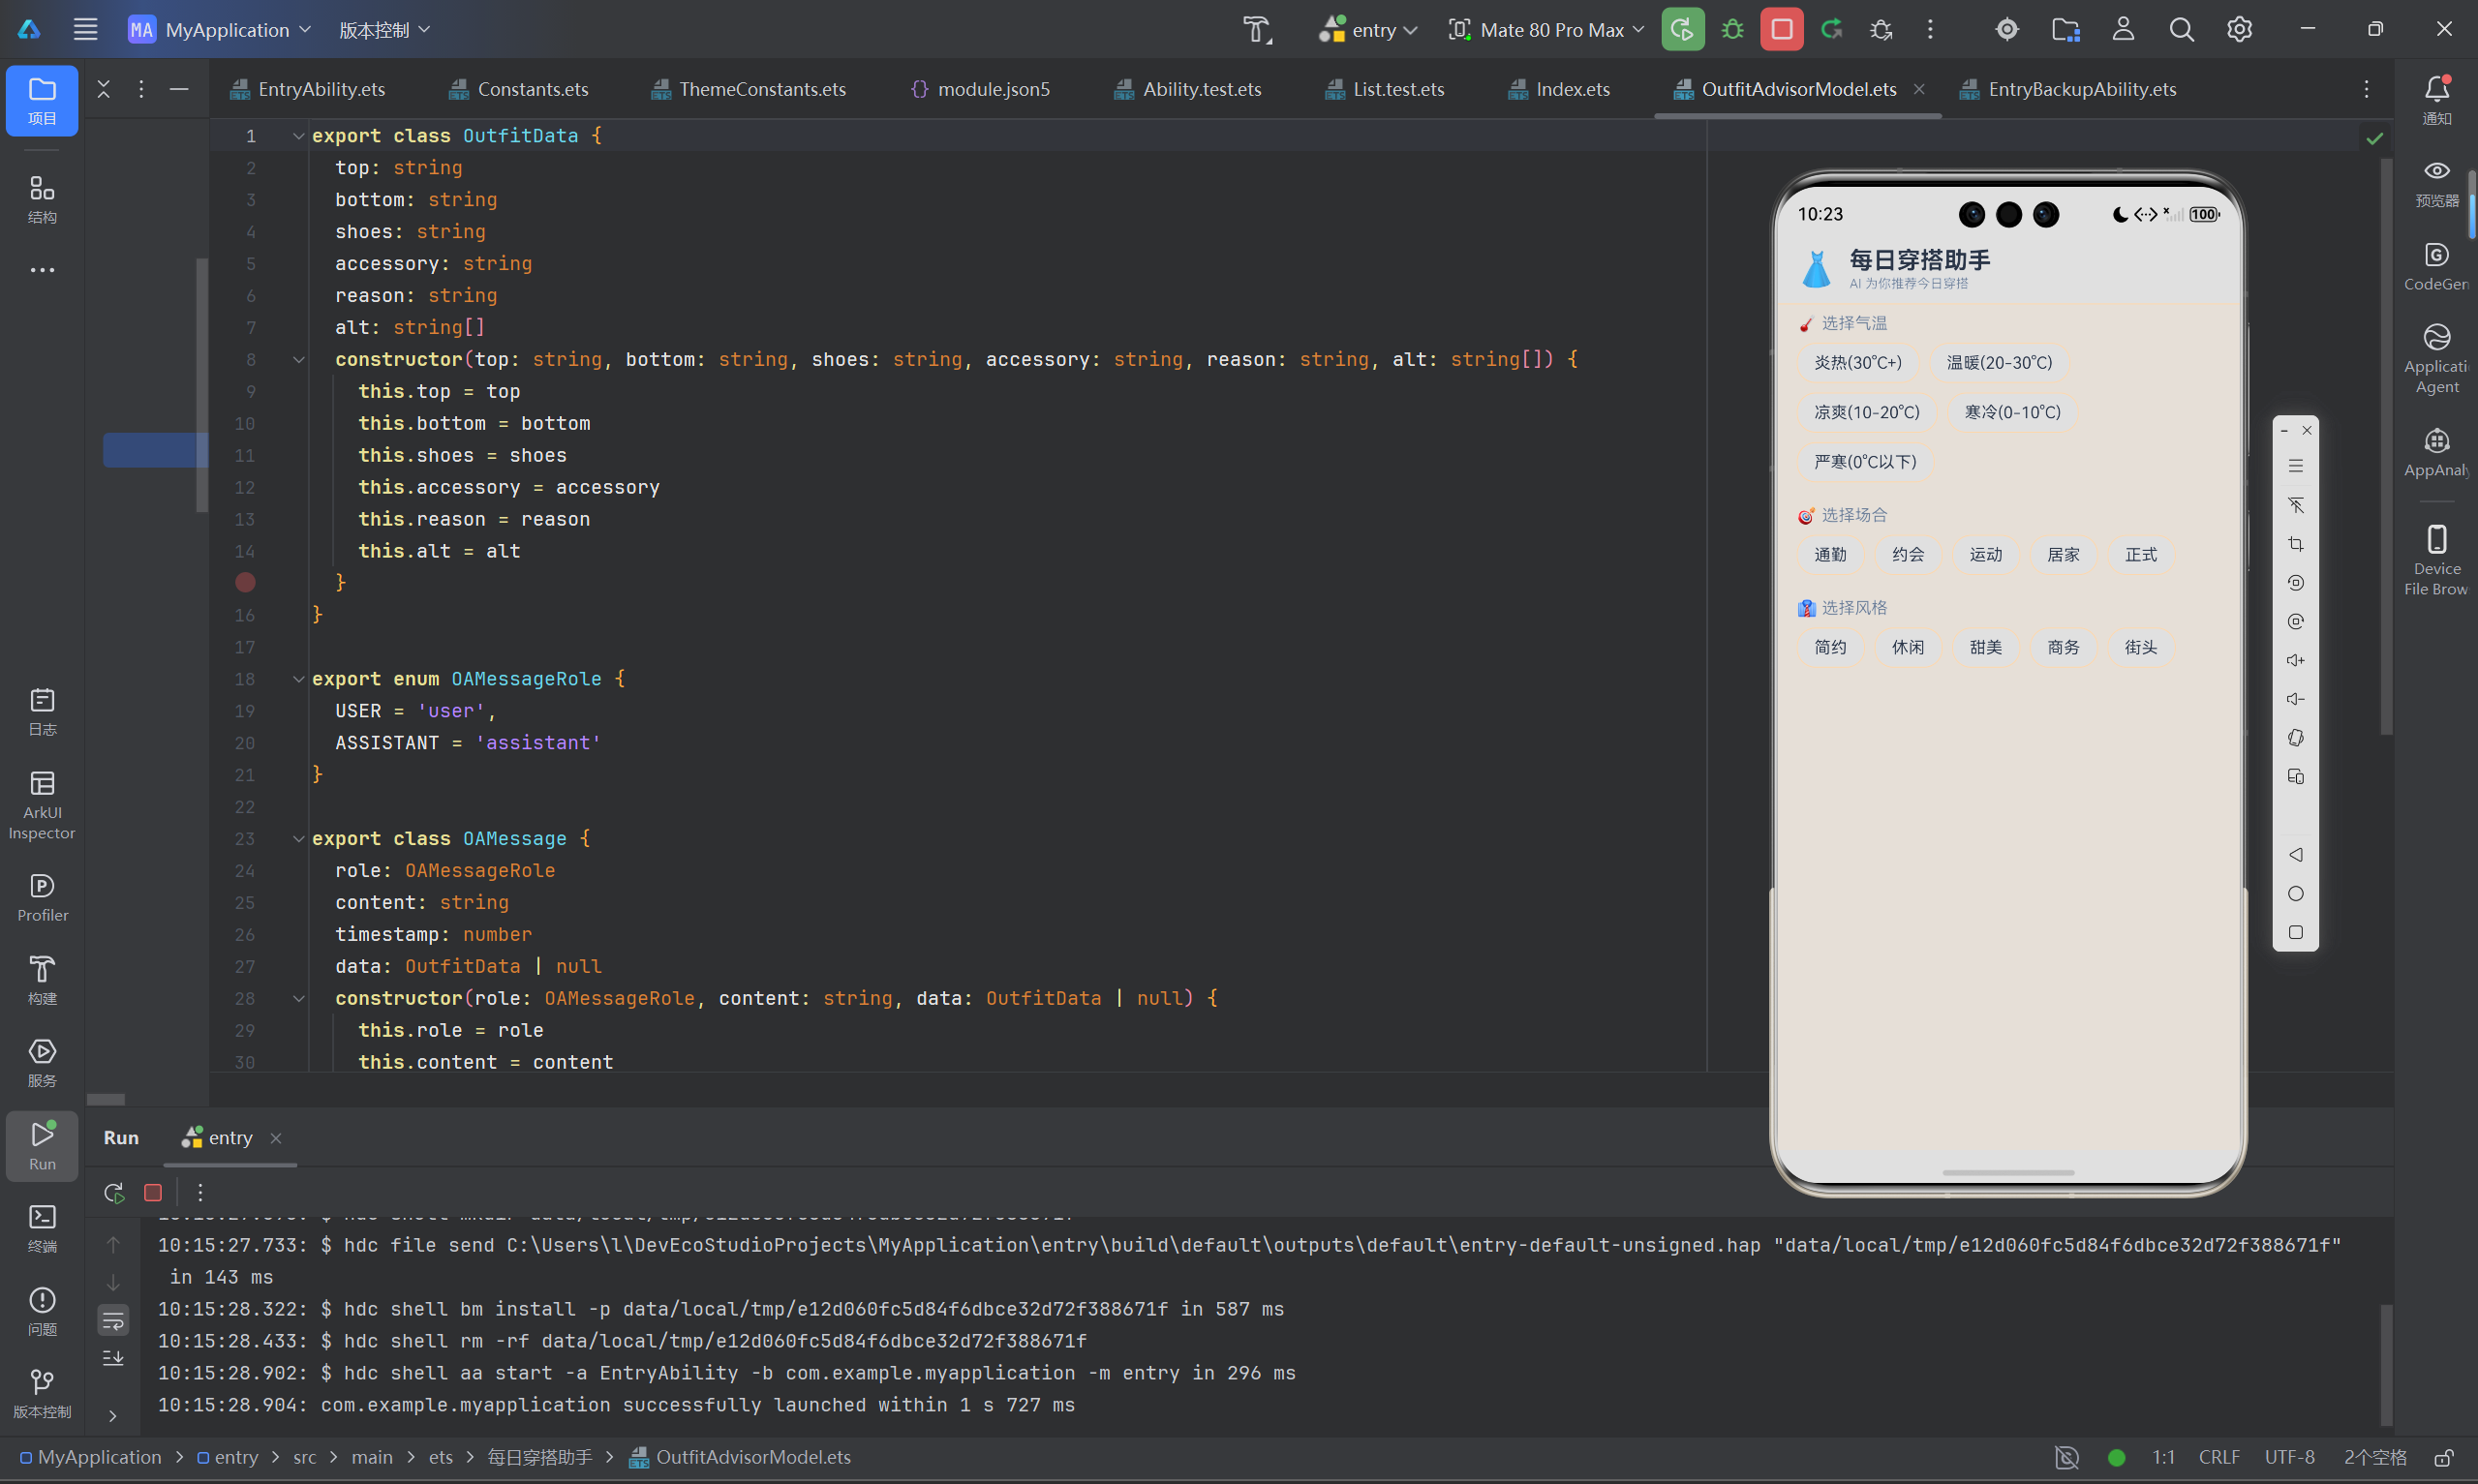Viewport: 2478px width, 1484px height.
Task: Open the Previewer eye icon panel
Action: (x=2436, y=183)
